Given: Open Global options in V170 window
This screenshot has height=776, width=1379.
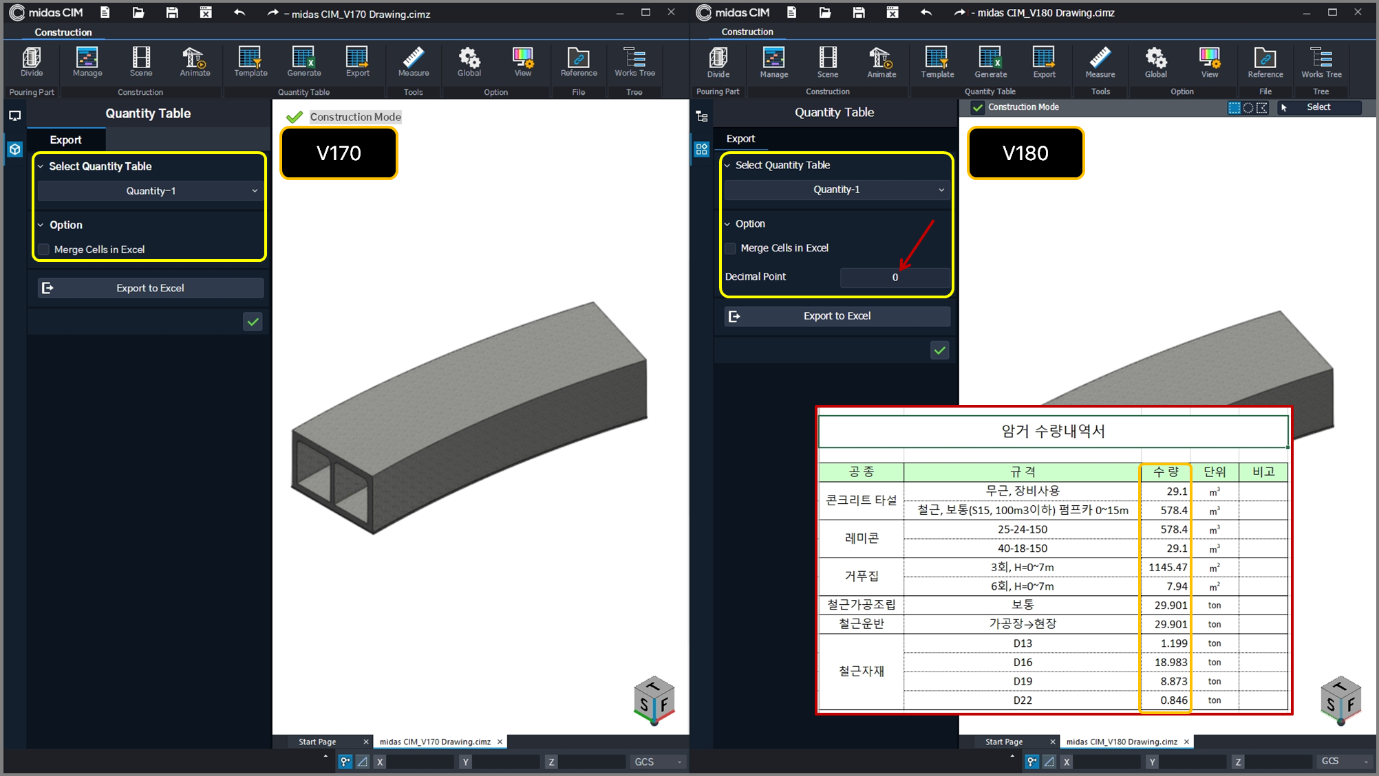Looking at the screenshot, I should 469,61.
